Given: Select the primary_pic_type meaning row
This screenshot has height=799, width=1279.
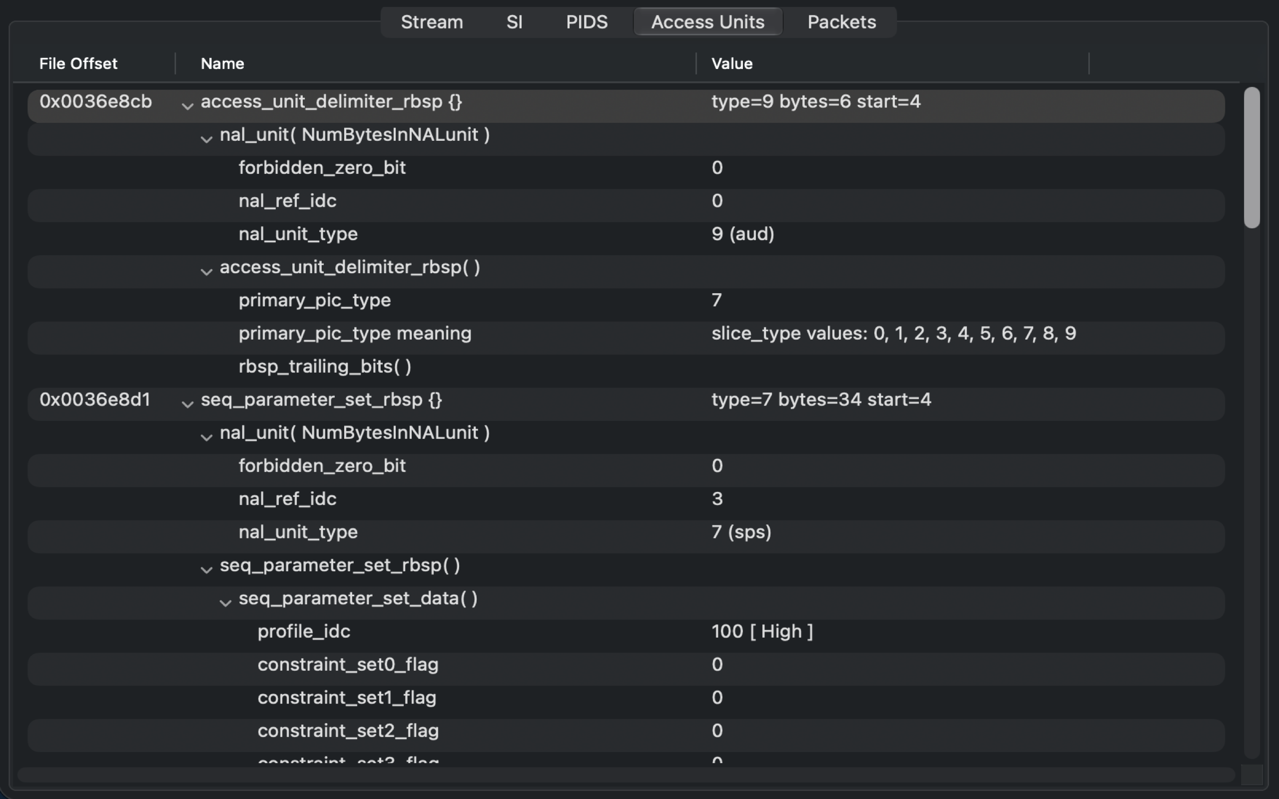Looking at the screenshot, I should point(627,338).
